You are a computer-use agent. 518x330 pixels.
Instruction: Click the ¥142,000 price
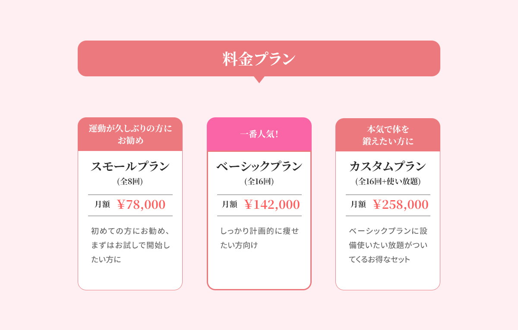[272, 204]
